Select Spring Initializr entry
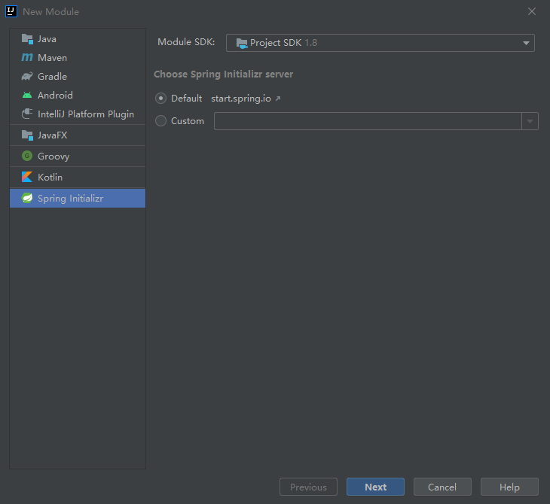Image resolution: width=550 pixels, height=504 pixels. pos(78,198)
